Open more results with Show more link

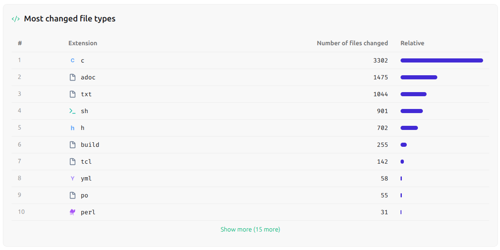click(250, 229)
